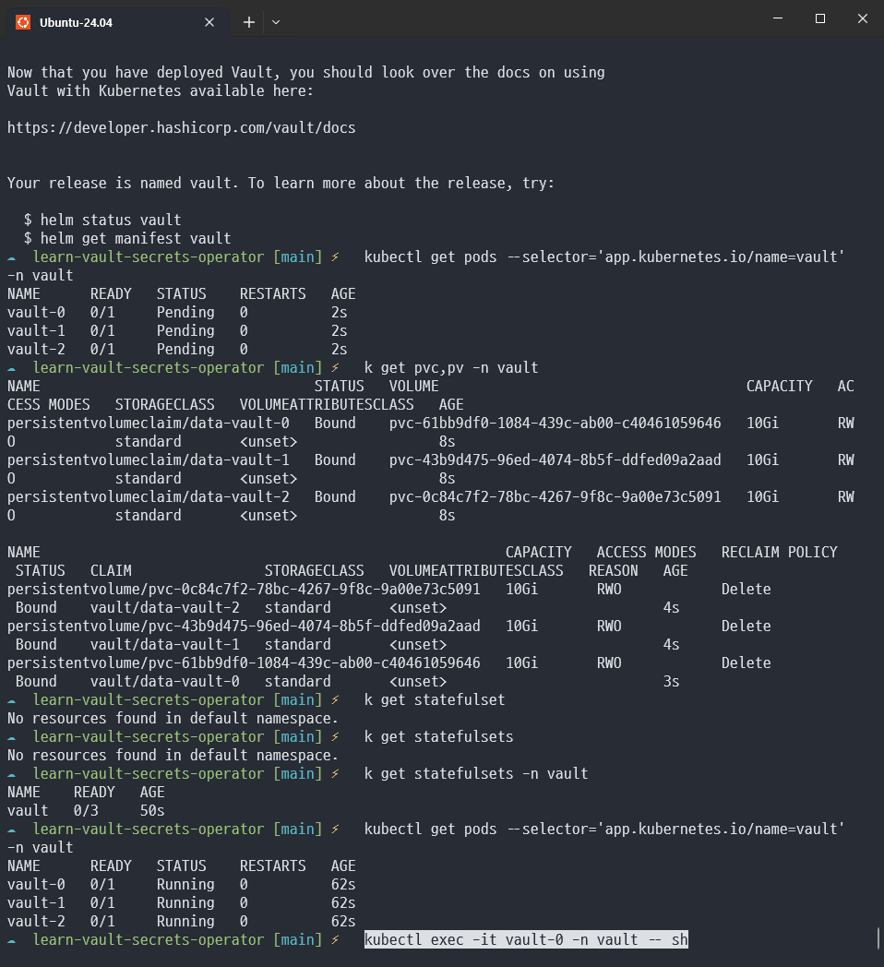Click vault-2 Pending row in first pod list
Screen dimensions: 884x967
177,349
